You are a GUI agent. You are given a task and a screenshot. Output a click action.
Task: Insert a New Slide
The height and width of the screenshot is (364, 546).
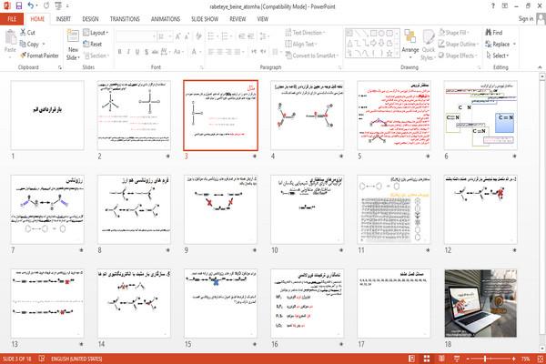coord(73,45)
